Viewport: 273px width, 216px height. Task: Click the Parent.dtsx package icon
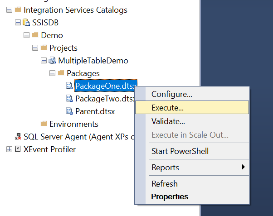click(x=69, y=111)
